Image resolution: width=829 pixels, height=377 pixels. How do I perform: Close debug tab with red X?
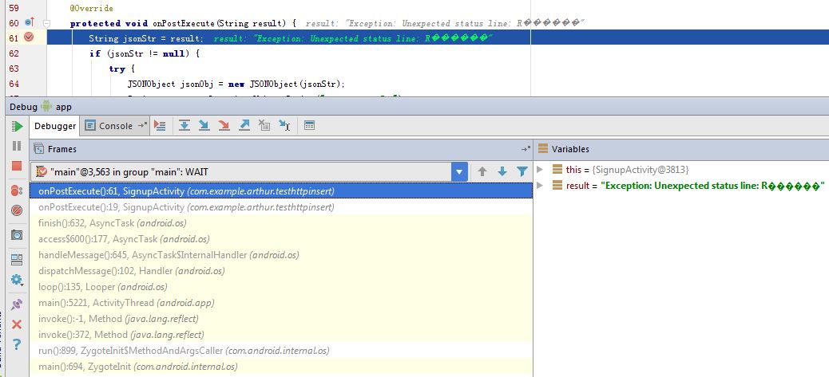click(x=17, y=324)
